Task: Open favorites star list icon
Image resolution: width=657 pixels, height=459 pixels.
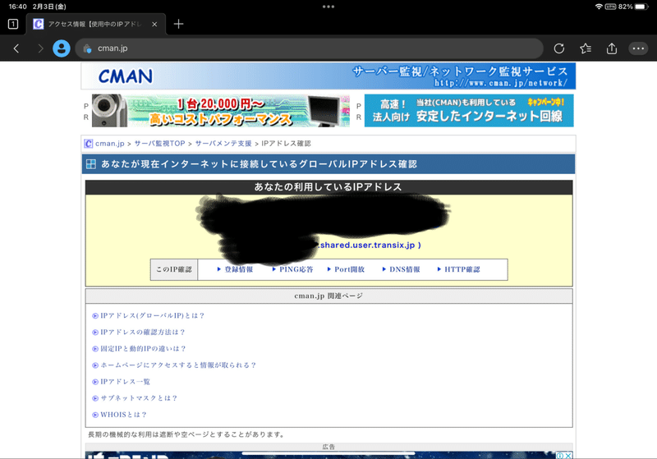Action: click(x=586, y=48)
